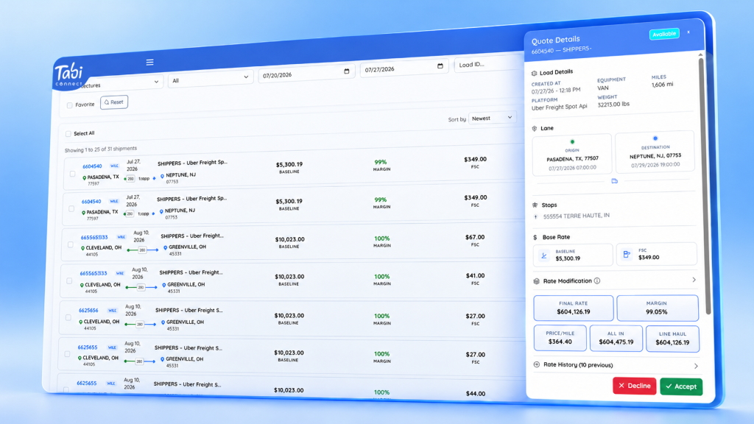This screenshot has width=754, height=424.
Task: Click the FSC fuel icon in Base Rate
Action: click(x=627, y=254)
